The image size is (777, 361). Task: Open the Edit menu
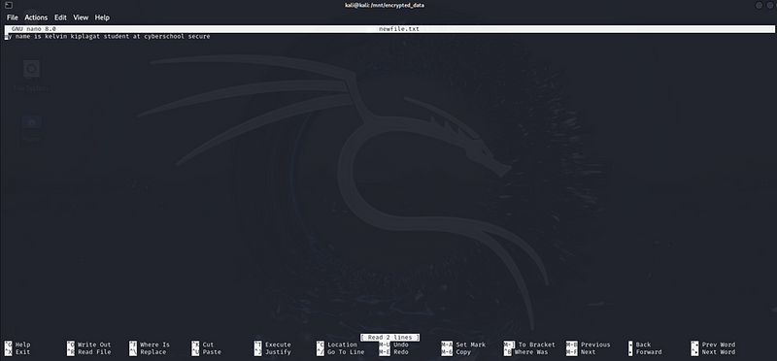click(60, 17)
